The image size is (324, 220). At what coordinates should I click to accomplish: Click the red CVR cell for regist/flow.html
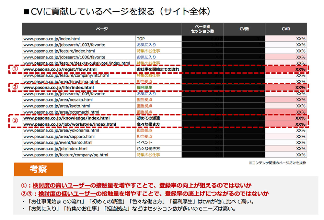pyautogui.click(x=286, y=69)
